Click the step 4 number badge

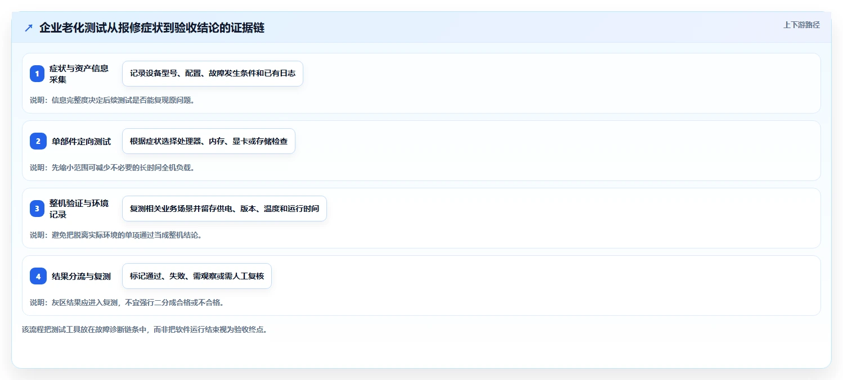(x=38, y=276)
